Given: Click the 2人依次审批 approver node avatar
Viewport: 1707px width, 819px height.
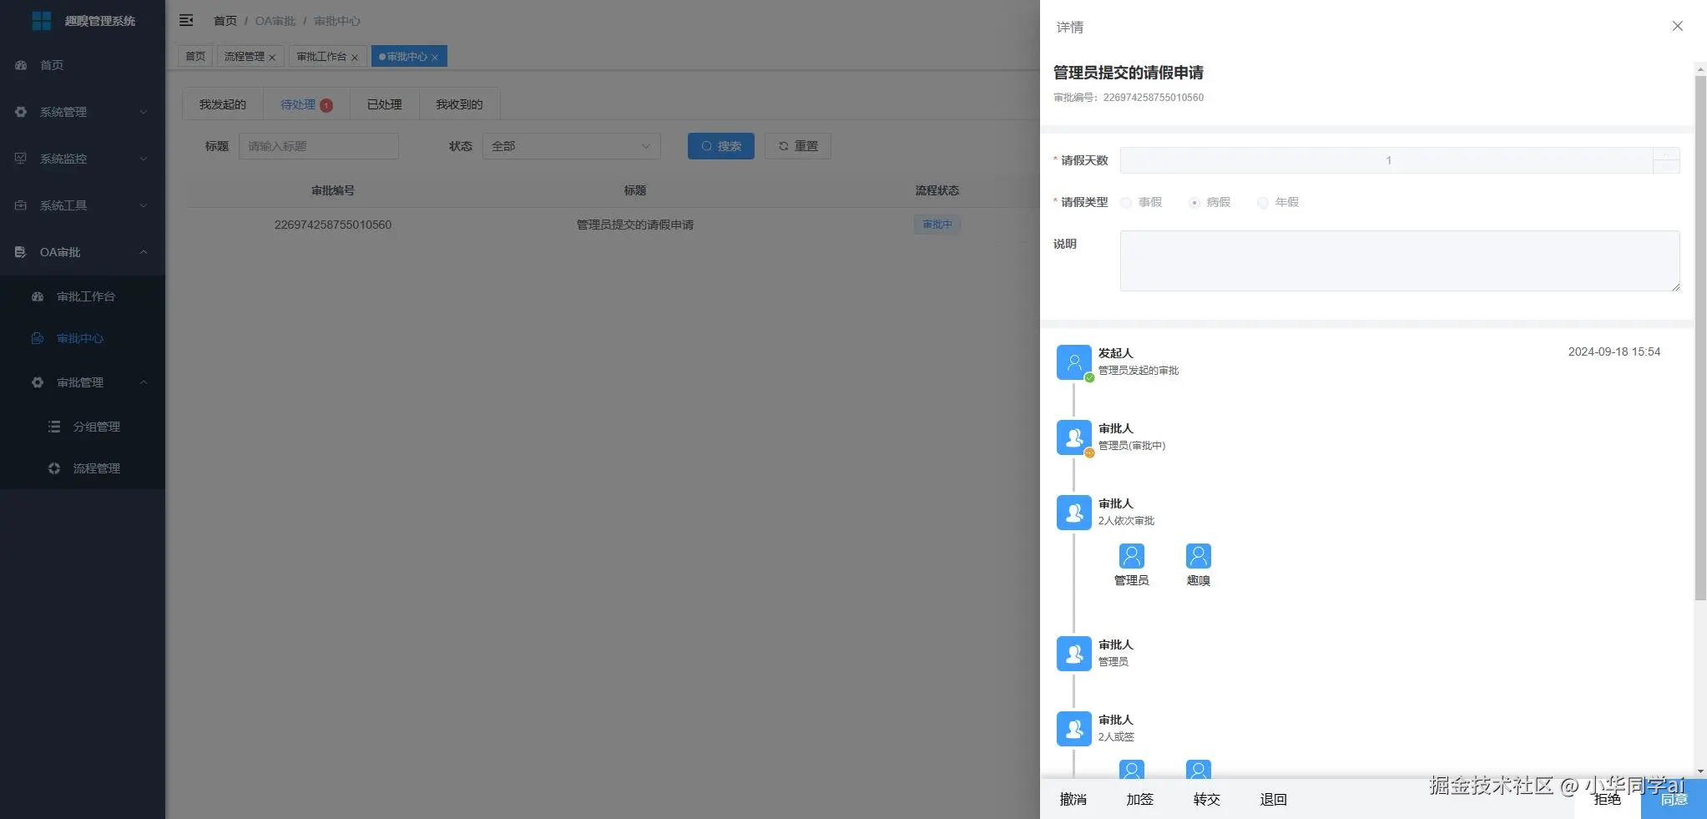Looking at the screenshot, I should tap(1074, 513).
